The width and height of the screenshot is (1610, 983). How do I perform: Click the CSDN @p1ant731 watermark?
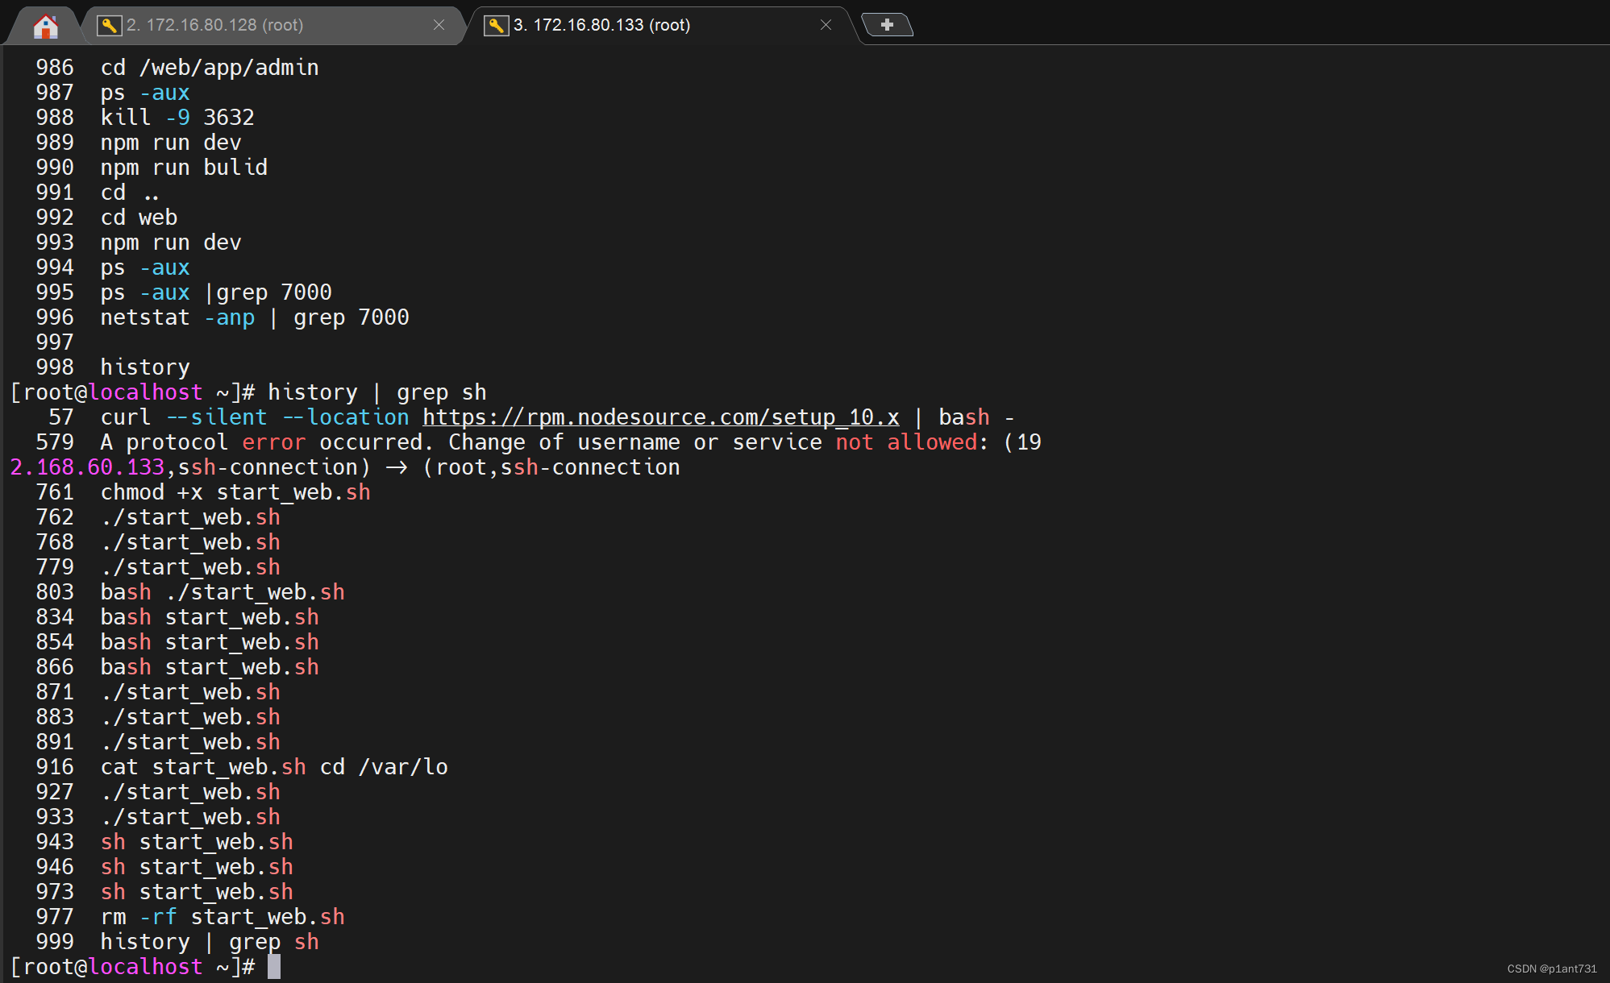coord(1551,968)
